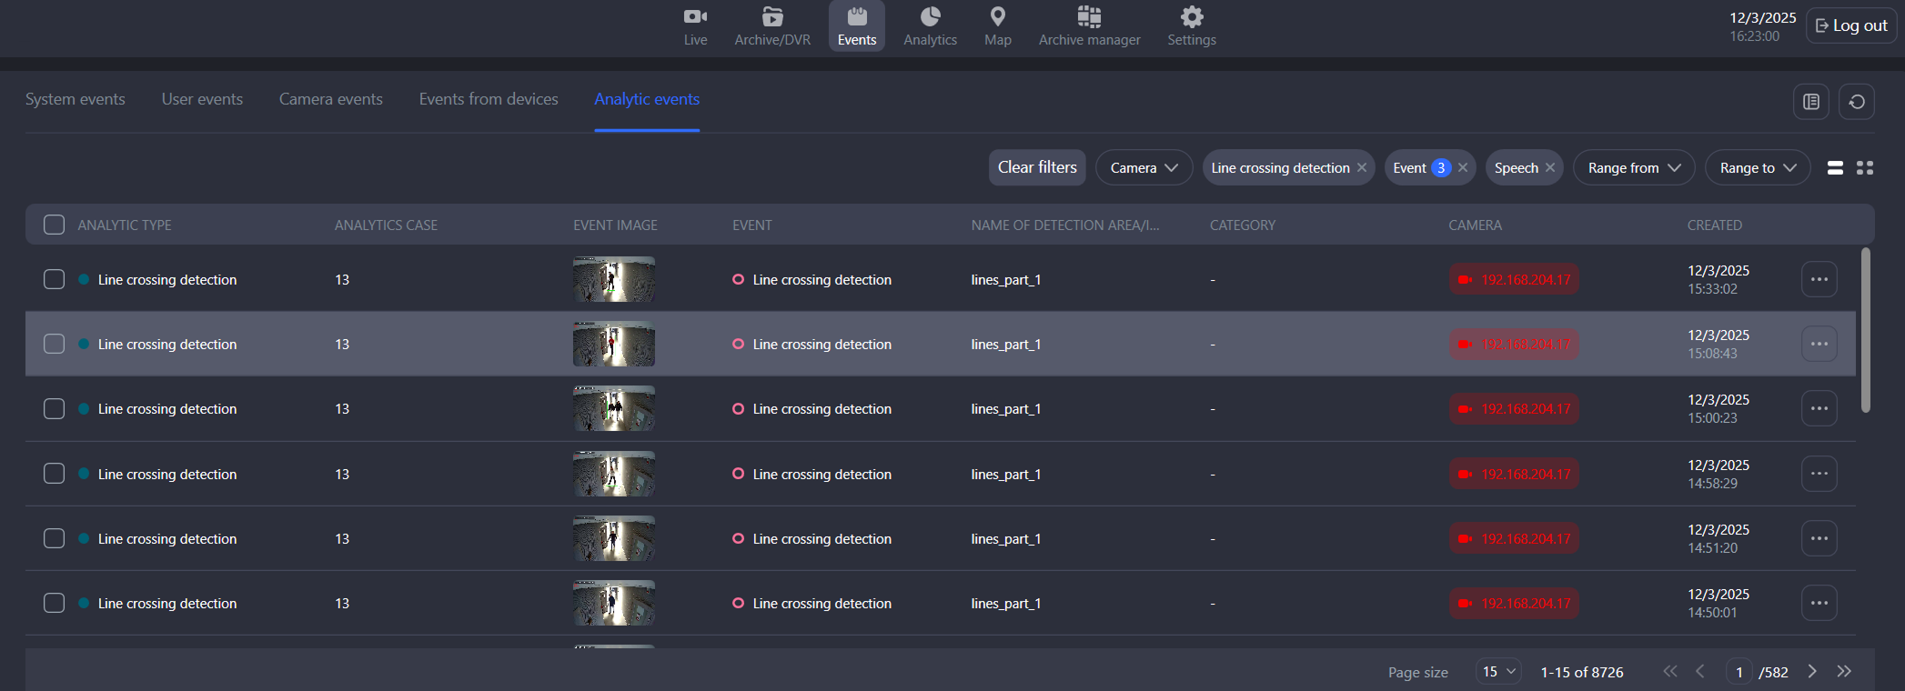The height and width of the screenshot is (691, 1905).
Task: Log out of the application
Action: click(x=1850, y=25)
